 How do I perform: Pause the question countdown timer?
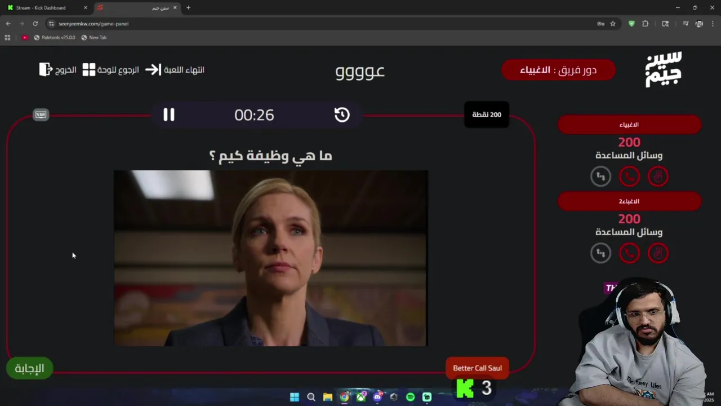169,114
